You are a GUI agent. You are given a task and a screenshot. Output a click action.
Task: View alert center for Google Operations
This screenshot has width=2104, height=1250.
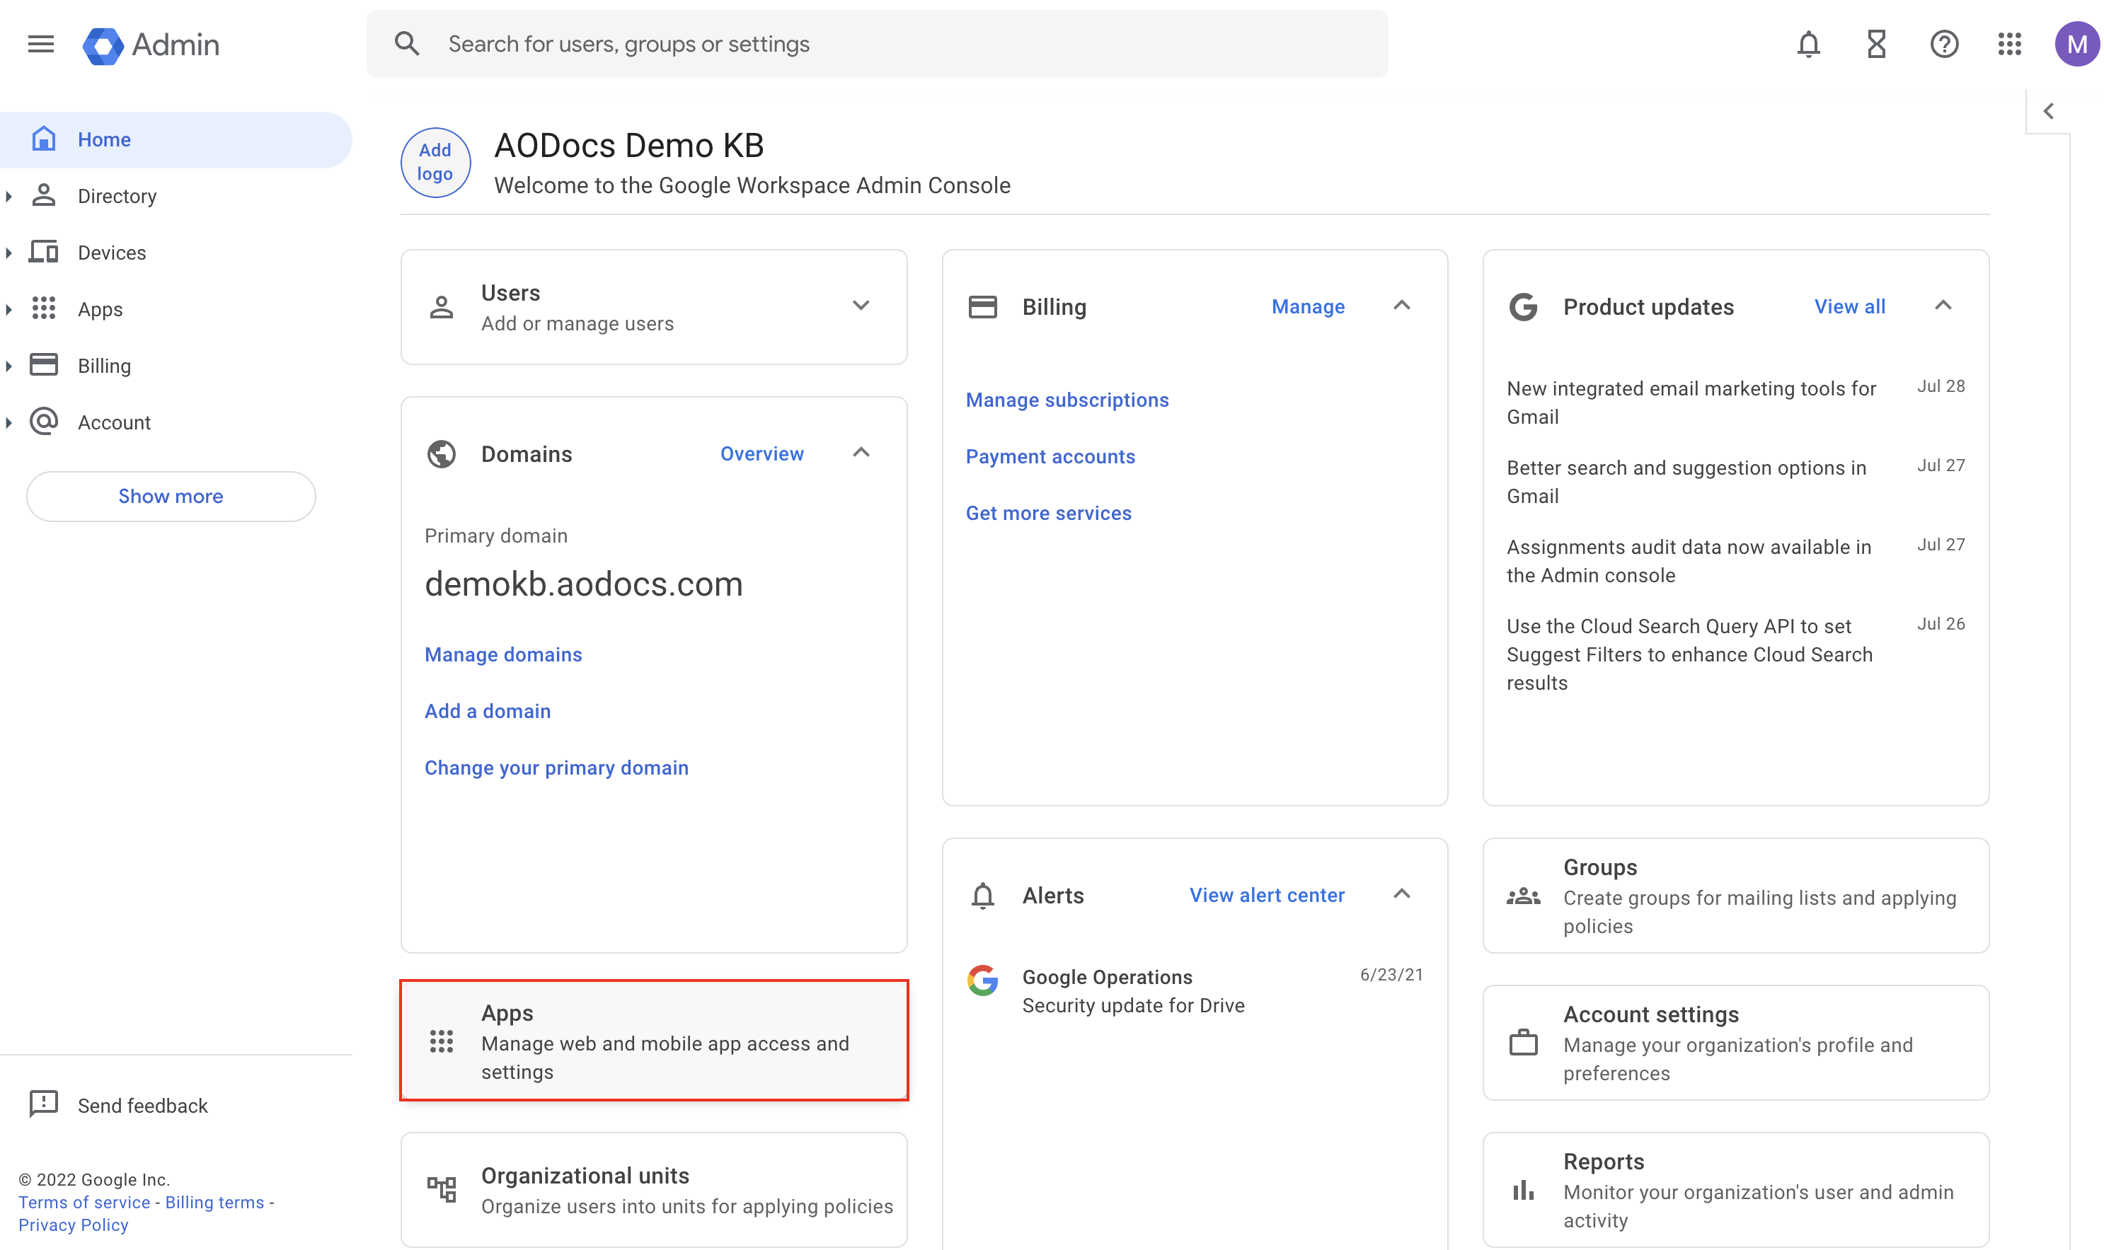1266,893
